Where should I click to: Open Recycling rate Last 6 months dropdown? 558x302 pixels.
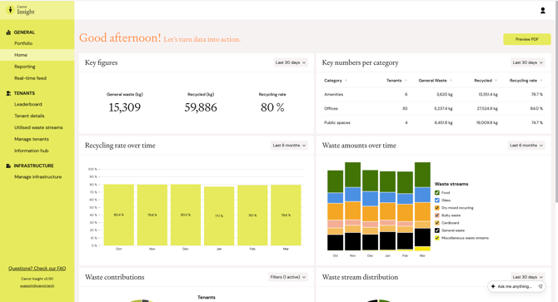(289, 146)
